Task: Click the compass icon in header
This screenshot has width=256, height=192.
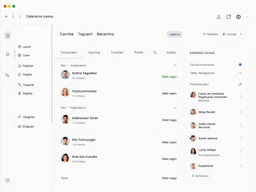Action: tap(238, 17)
